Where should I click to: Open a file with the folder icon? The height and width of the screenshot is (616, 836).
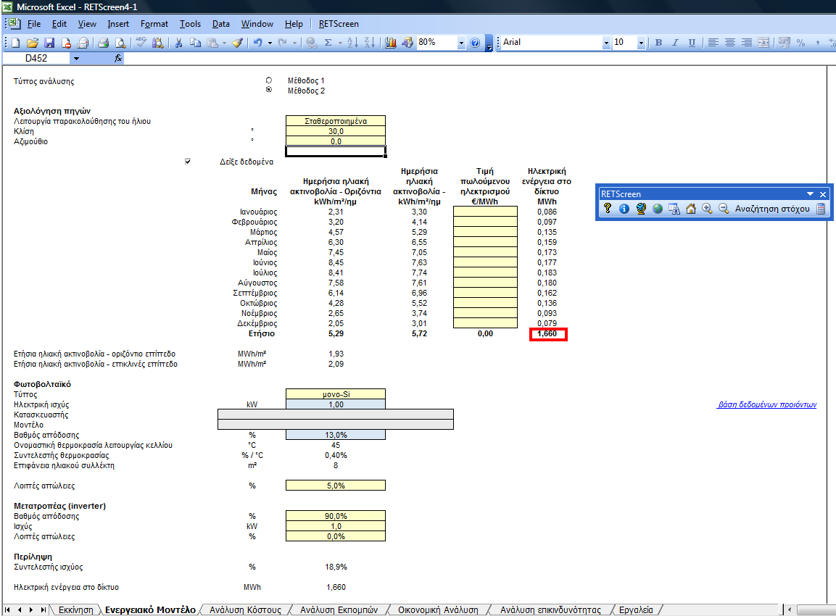pos(33,43)
